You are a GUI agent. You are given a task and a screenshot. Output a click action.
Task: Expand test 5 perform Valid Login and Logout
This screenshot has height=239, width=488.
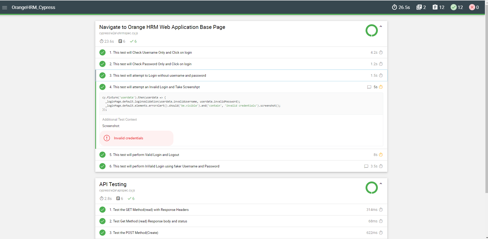click(x=241, y=155)
